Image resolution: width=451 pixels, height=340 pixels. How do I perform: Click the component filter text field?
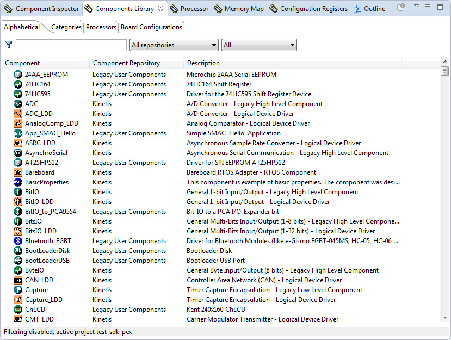(x=71, y=45)
